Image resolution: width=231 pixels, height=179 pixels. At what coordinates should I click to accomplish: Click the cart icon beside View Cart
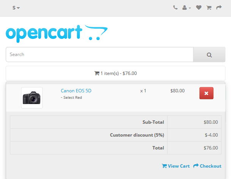coord(164,166)
